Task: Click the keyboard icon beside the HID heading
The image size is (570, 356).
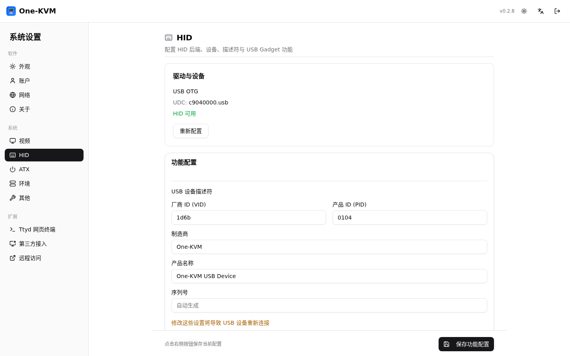Action: (x=169, y=38)
